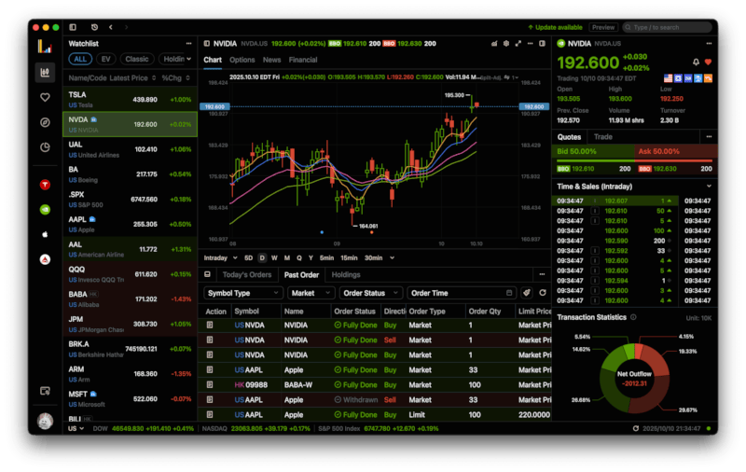Open the Order Status dropdown filter
746x472 pixels.
point(371,293)
